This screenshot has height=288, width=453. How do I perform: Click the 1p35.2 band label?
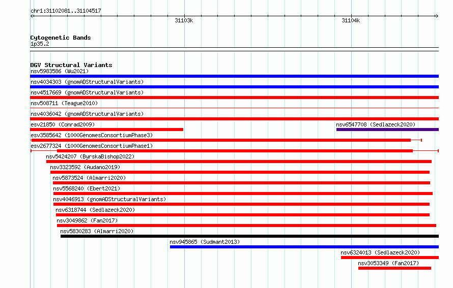click(x=40, y=44)
